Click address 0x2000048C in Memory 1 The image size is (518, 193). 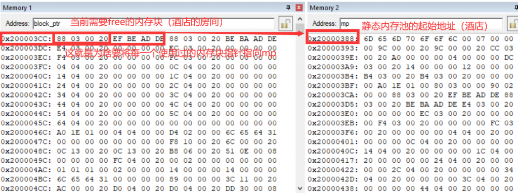click(26, 151)
